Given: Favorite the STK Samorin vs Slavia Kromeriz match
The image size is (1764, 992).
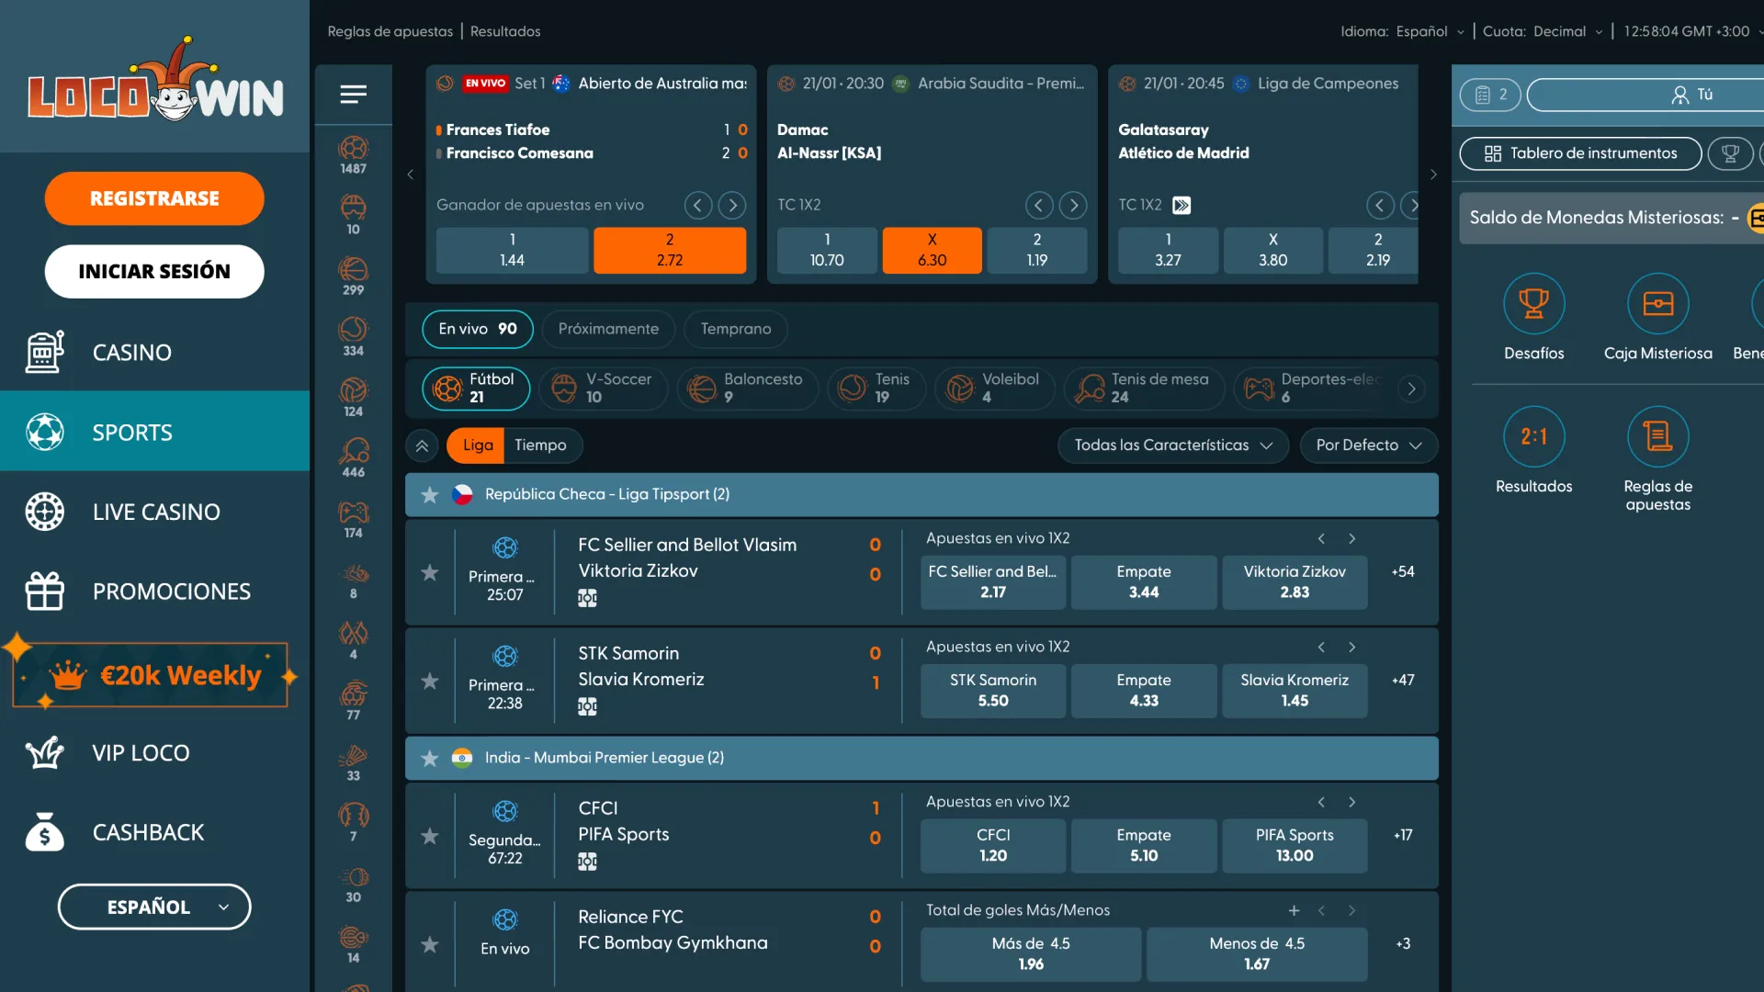Looking at the screenshot, I should pyautogui.click(x=428, y=680).
